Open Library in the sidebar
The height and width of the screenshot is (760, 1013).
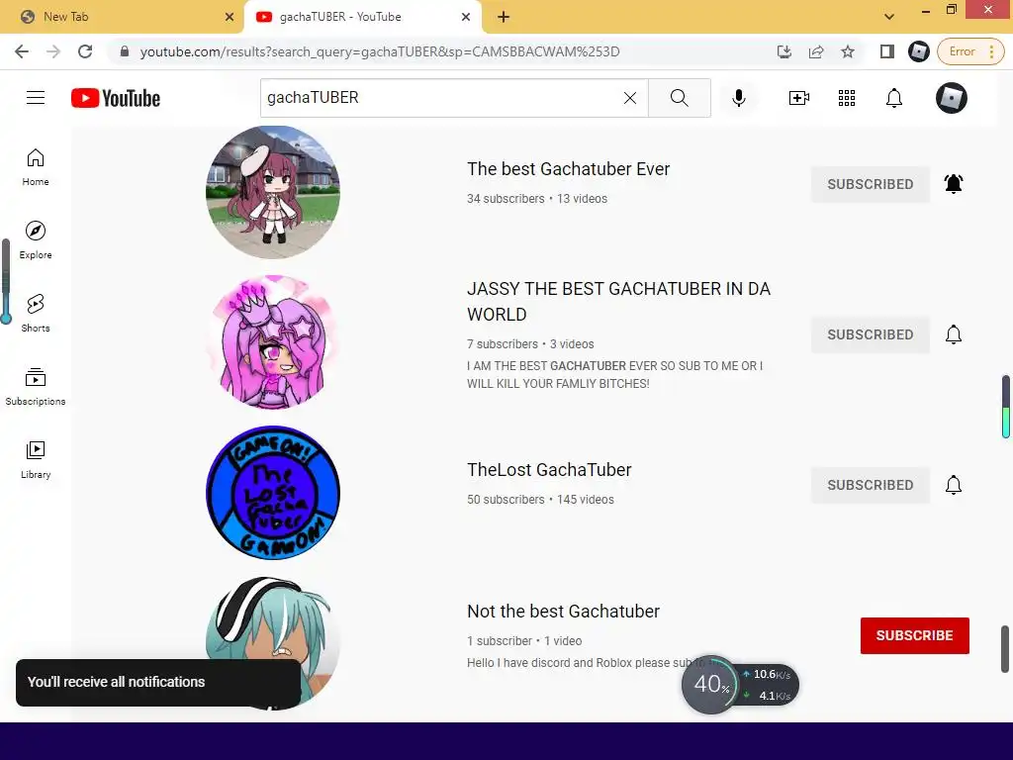point(36,459)
